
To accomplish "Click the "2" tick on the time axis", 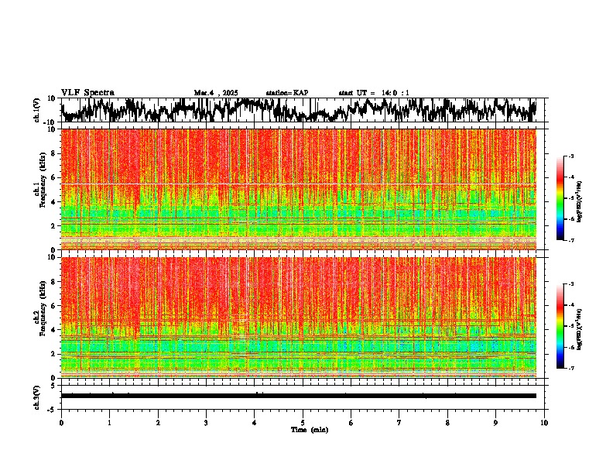I will (158, 423).
